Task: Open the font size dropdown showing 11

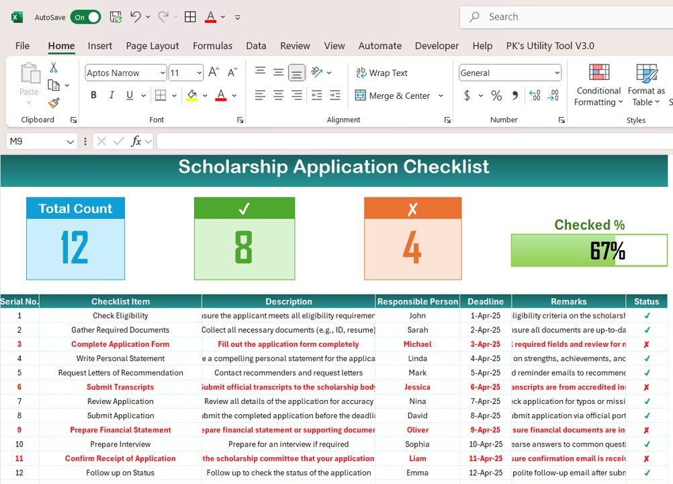Action: point(199,73)
